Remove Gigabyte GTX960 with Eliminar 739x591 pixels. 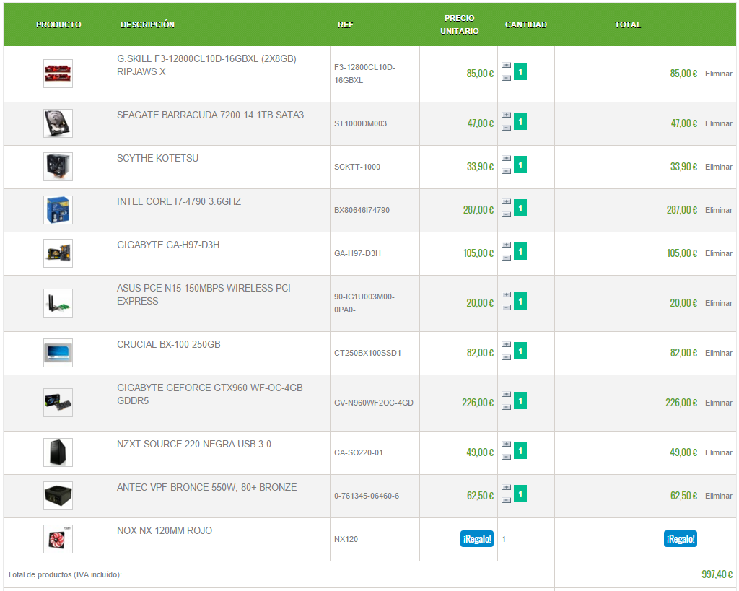[718, 403]
